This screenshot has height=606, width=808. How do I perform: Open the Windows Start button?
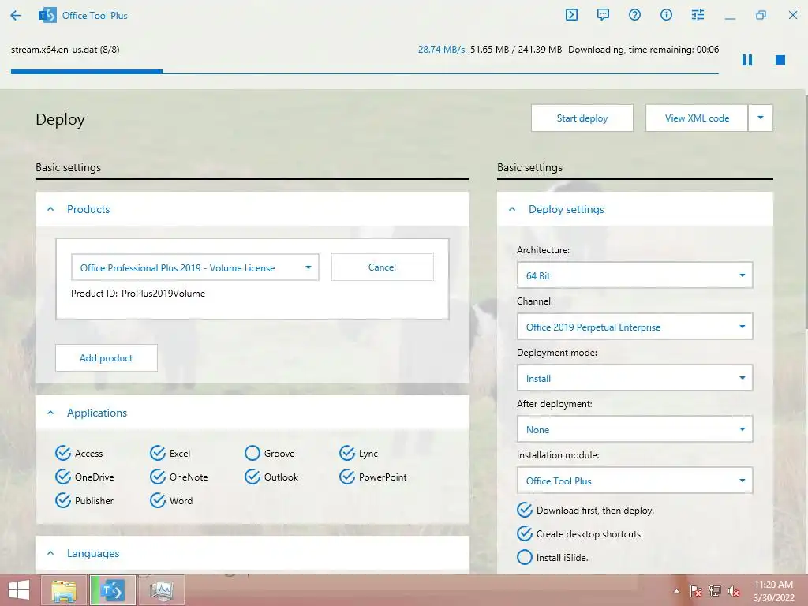[x=19, y=590]
